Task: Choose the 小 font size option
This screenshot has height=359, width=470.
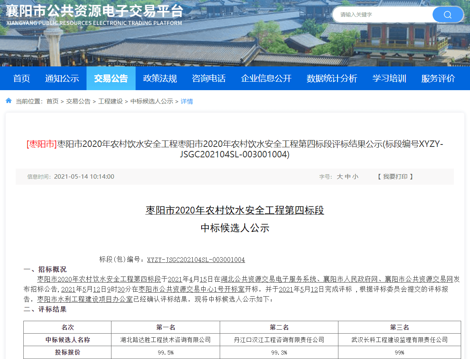Action: pyautogui.click(x=355, y=177)
